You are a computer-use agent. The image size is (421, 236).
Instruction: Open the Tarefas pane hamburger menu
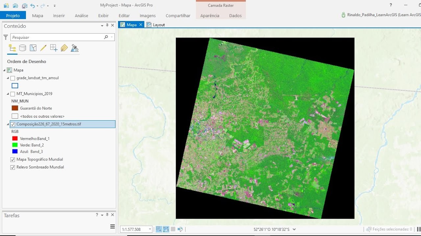112,226
